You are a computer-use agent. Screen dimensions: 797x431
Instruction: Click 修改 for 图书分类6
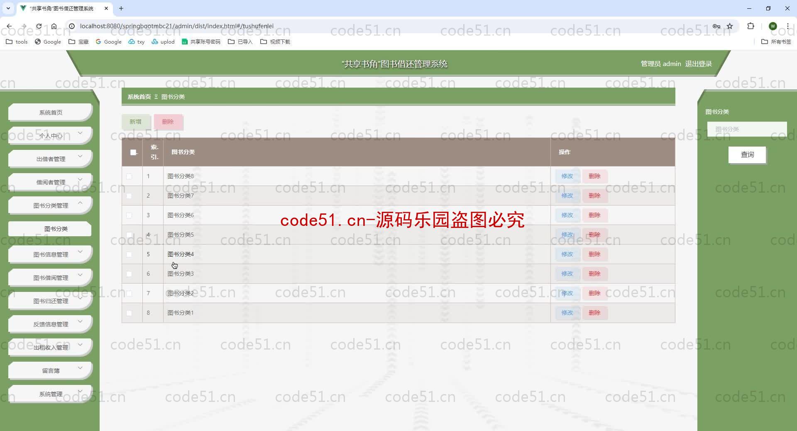tap(567, 215)
